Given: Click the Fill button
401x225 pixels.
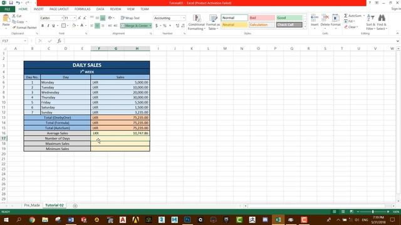Looking at the screenshot, I should [x=350, y=21].
